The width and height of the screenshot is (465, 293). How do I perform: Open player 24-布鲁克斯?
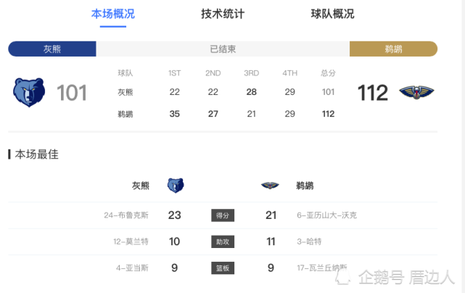(126, 215)
